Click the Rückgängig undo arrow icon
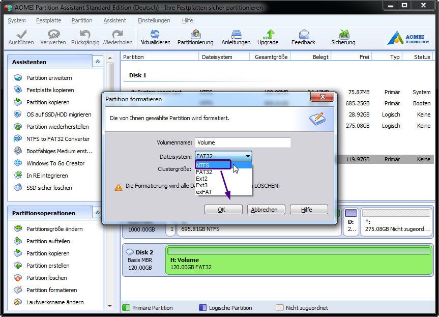439x317 pixels. coord(85,34)
